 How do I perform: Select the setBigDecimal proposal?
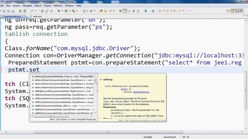(x=62, y=91)
